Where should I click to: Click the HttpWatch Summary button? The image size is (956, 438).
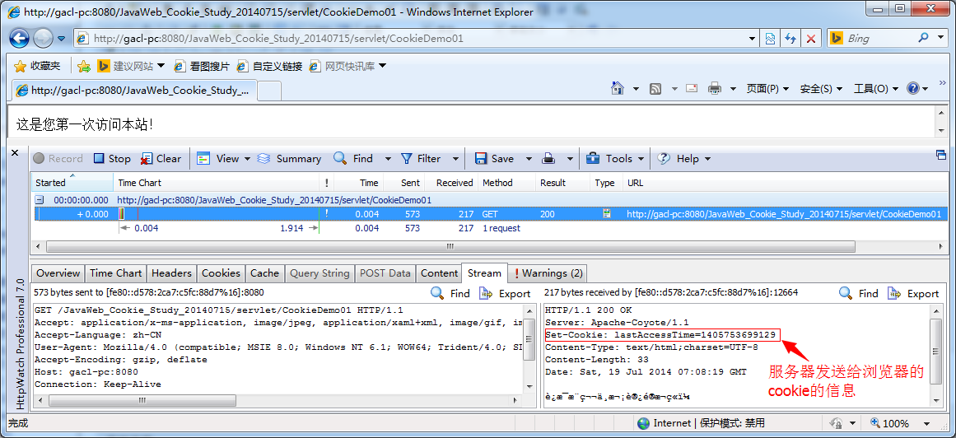pos(289,159)
